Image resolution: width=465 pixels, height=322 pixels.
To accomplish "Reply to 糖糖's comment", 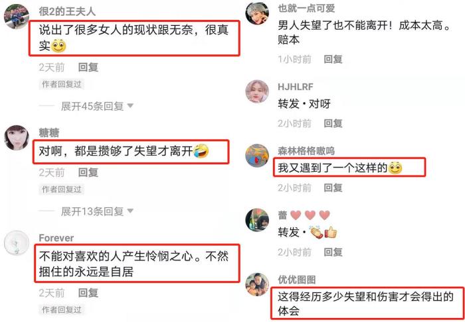I will click(88, 173).
